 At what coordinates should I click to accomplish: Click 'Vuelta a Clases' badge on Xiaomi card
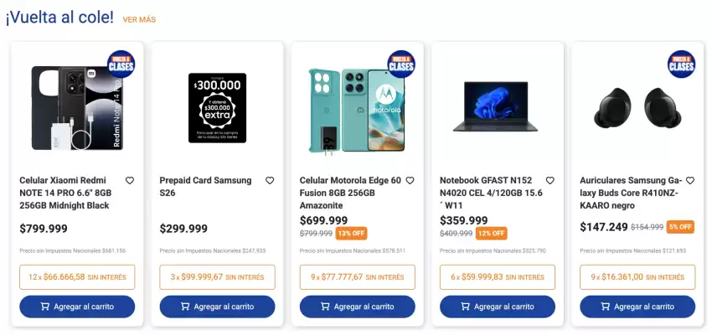(x=121, y=64)
